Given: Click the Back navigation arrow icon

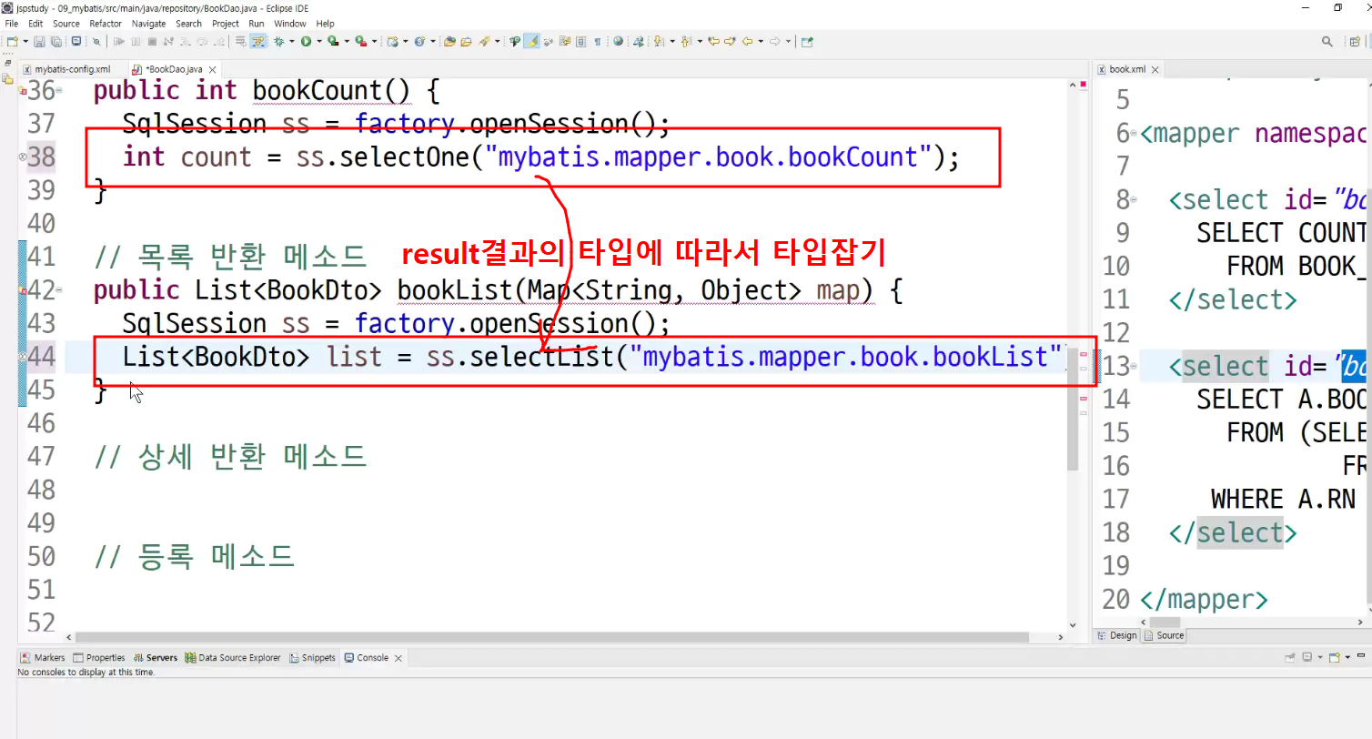Looking at the screenshot, I should (748, 41).
